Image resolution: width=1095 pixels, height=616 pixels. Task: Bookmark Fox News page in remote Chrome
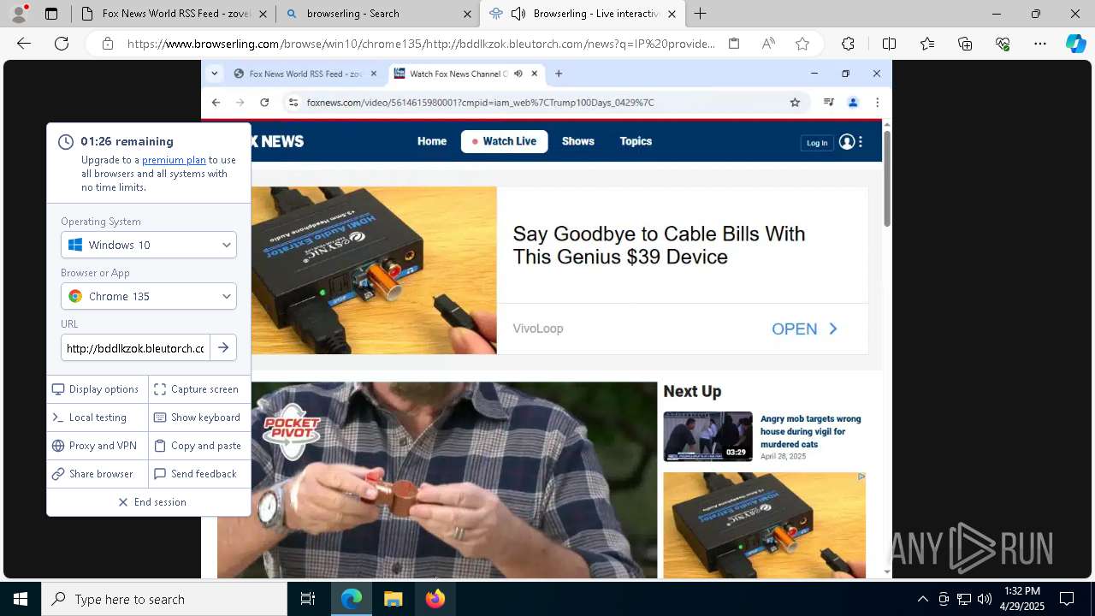(795, 103)
